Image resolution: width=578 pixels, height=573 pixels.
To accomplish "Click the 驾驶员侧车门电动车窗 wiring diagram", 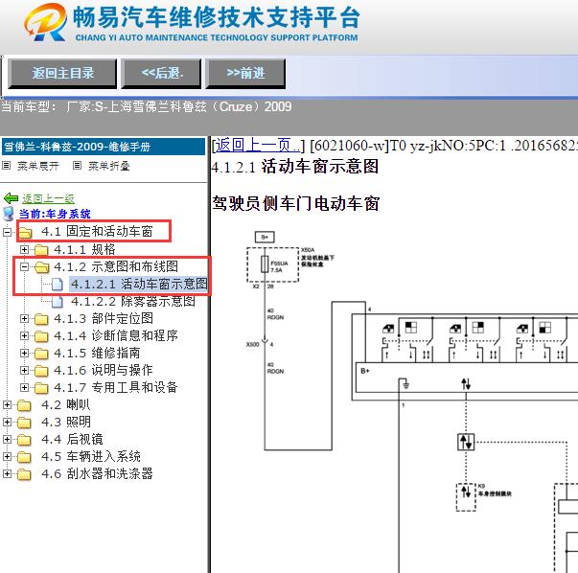I will pyautogui.click(x=412, y=401).
